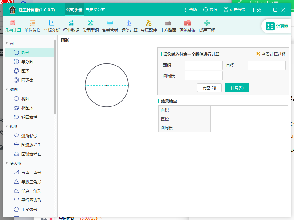This screenshot has width=294, height=220.
Task: Open the 计算器 calculator button
Action: point(277,26)
